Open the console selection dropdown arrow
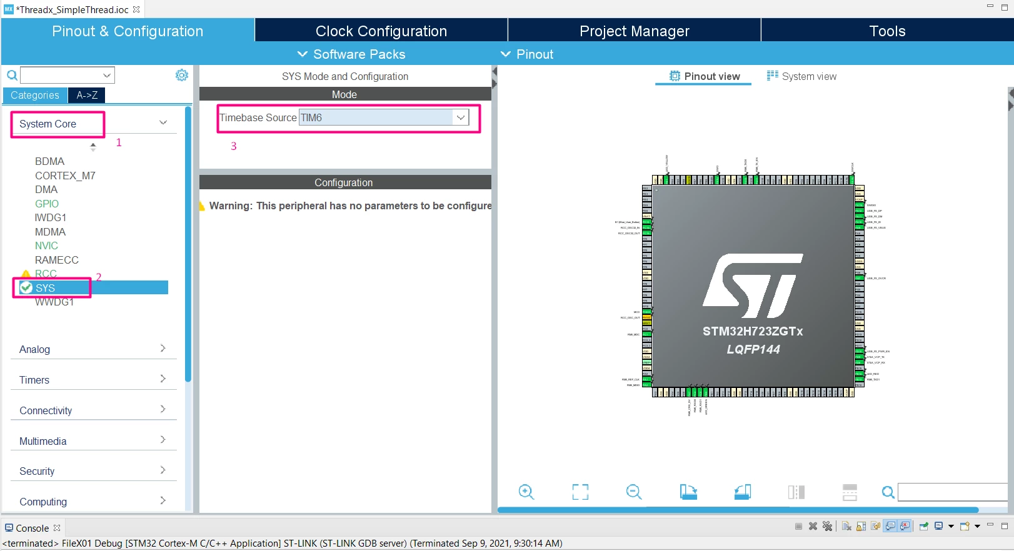 [x=951, y=526]
